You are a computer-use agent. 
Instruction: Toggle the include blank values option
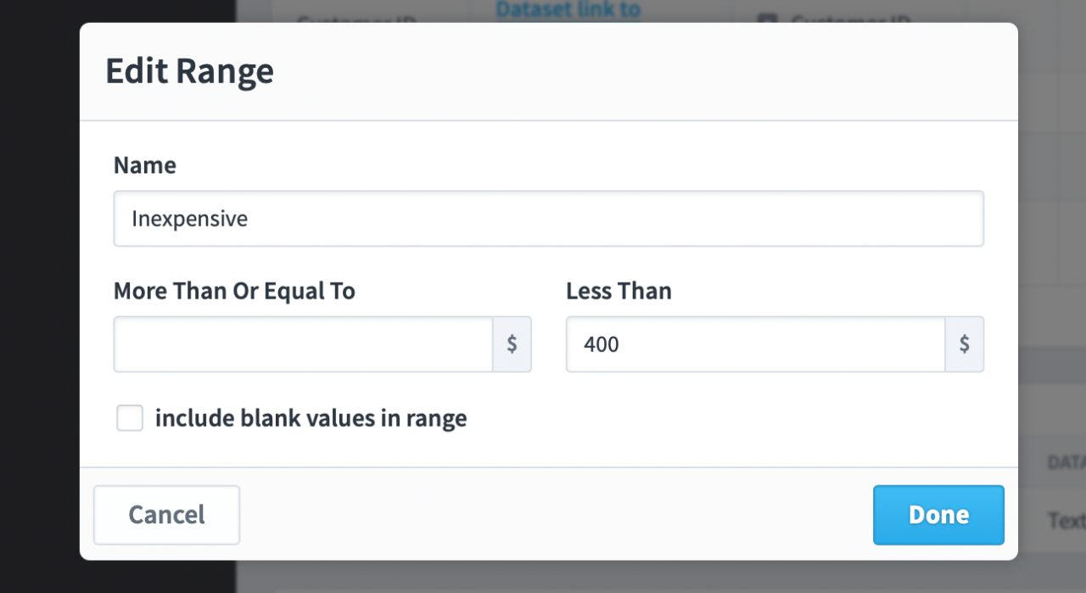click(129, 417)
